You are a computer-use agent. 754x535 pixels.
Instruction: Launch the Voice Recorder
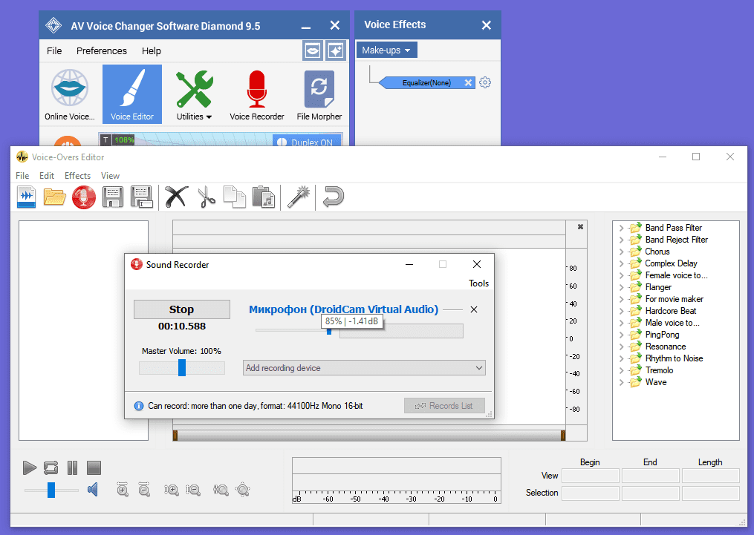pyautogui.click(x=257, y=95)
